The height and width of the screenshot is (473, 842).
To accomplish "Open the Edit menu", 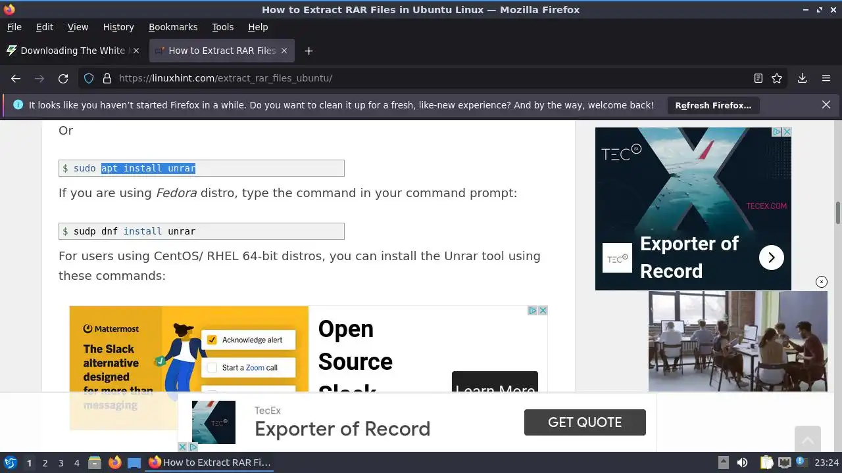I will [x=45, y=27].
